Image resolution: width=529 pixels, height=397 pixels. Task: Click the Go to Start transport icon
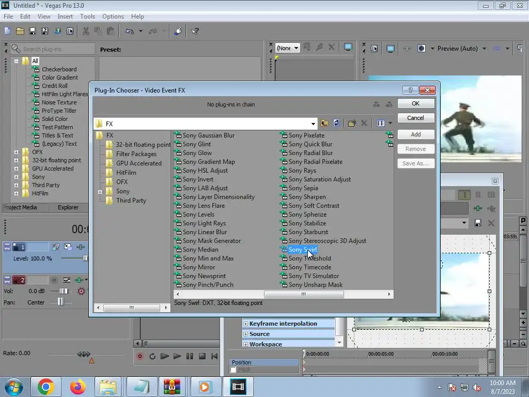tap(214, 356)
